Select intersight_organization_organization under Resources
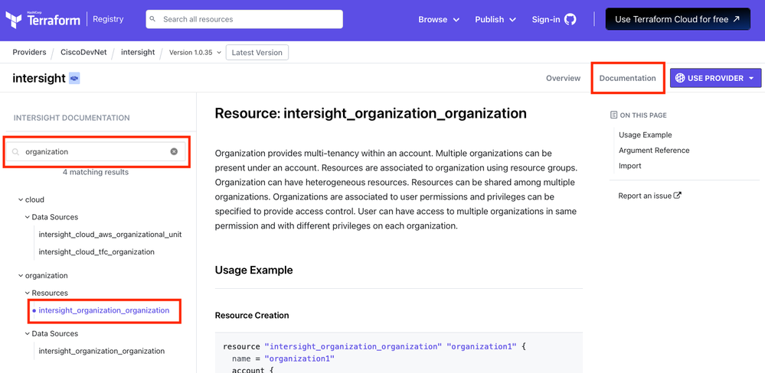Image resolution: width=765 pixels, height=373 pixels. pos(104,310)
